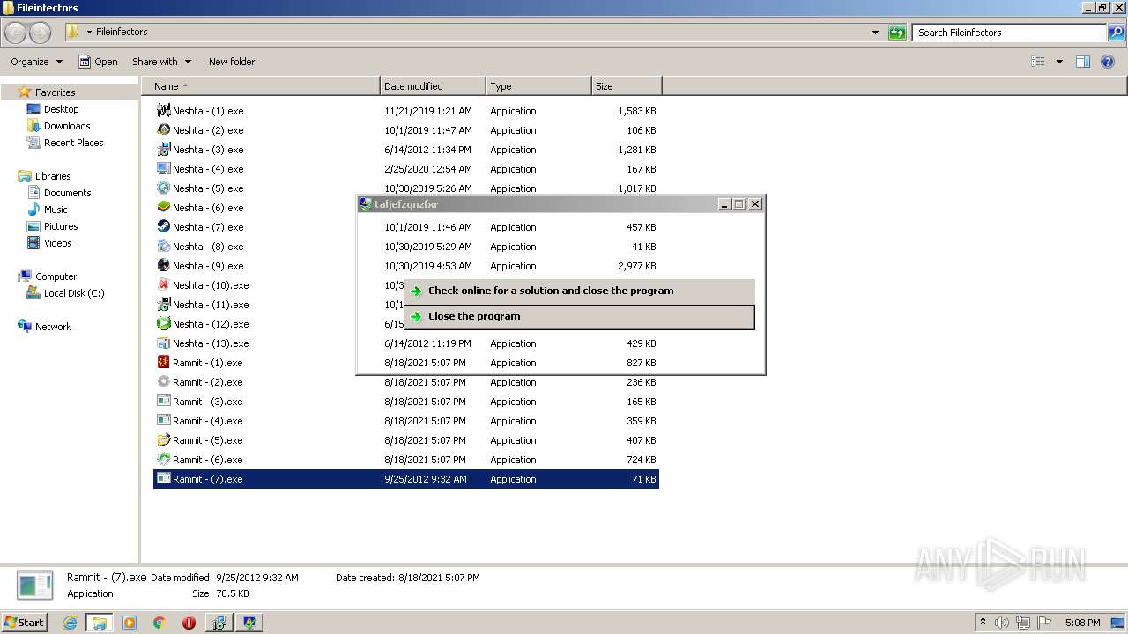The image size is (1128, 634).
Task: Open the address bar history dropdown
Action: click(875, 33)
